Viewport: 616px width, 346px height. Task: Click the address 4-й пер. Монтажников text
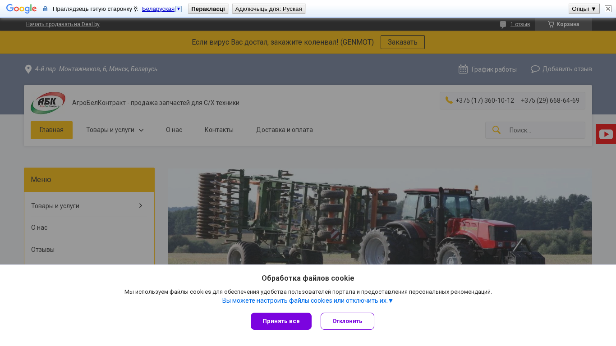(96, 69)
